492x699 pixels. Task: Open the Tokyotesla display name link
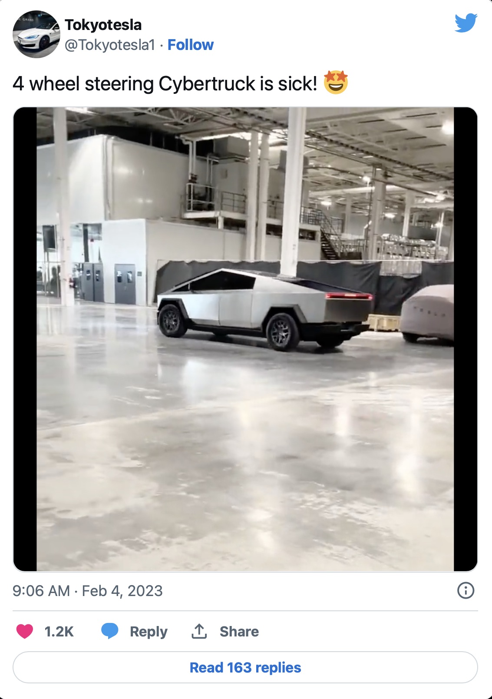pyautogui.click(x=103, y=25)
